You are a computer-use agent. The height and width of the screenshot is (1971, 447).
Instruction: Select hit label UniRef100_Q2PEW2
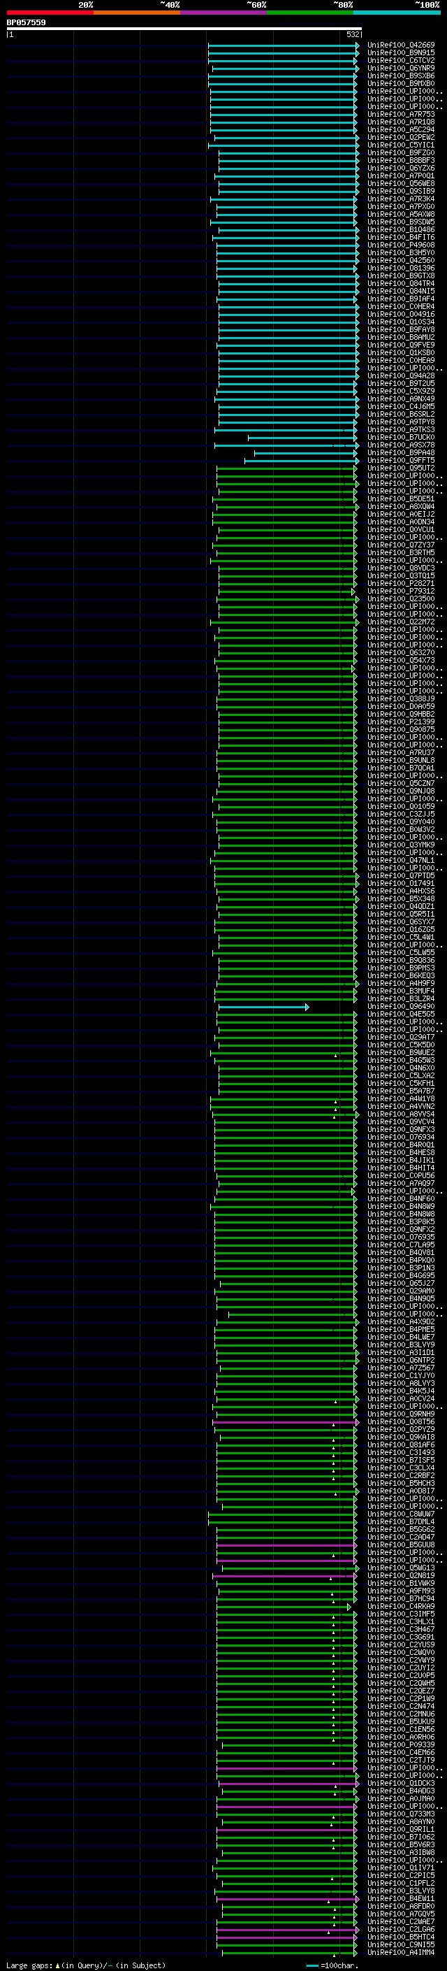[400, 138]
